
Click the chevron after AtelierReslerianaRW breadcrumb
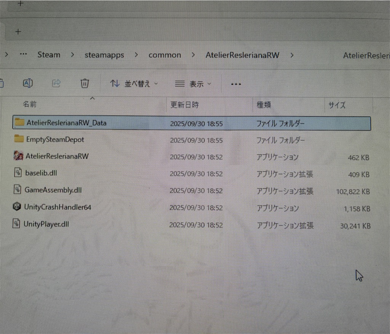(x=292, y=55)
